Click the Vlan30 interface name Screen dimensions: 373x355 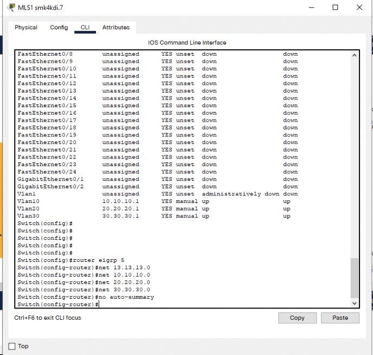(28, 216)
